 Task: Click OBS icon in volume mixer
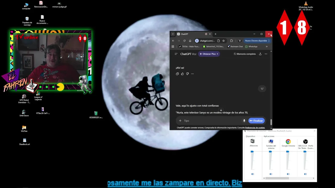[x=305, y=142]
